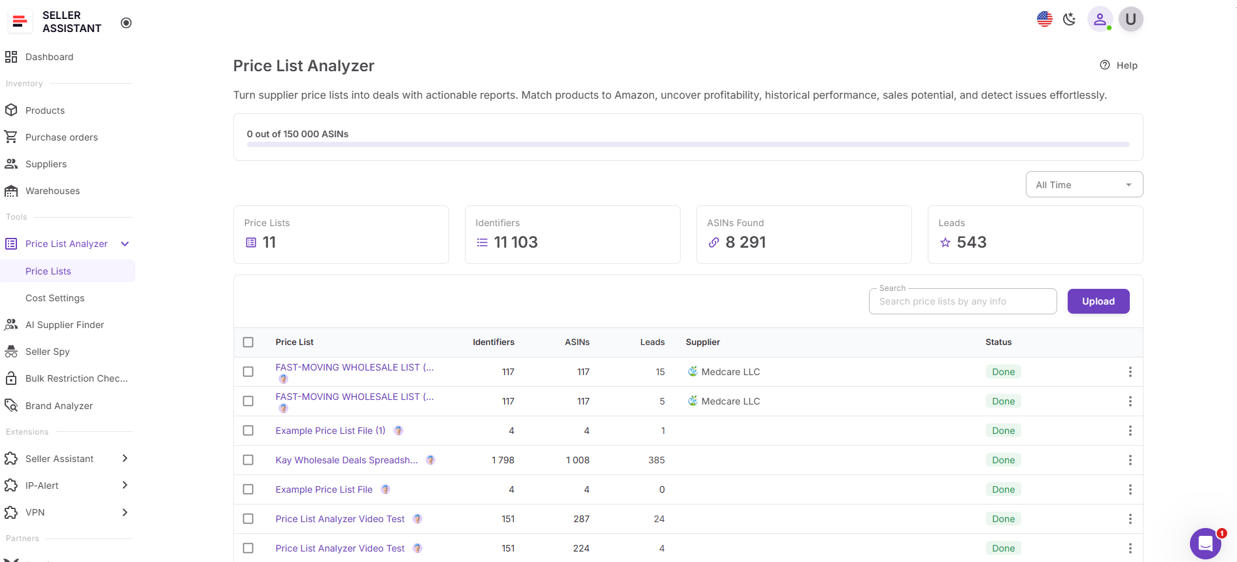This screenshot has width=1237, height=562.
Task: Toggle dark mode moon icon
Action: (1070, 20)
